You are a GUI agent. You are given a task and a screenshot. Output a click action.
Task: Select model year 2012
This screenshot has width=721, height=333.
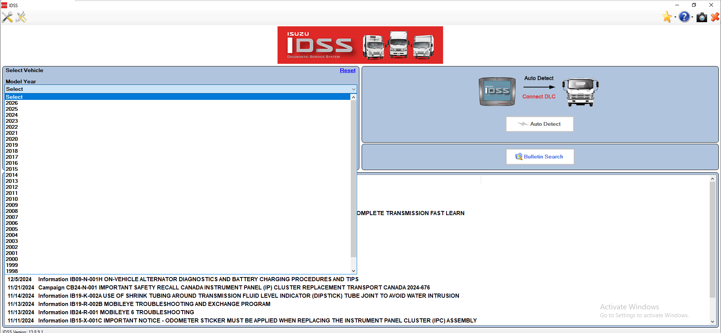point(178,187)
